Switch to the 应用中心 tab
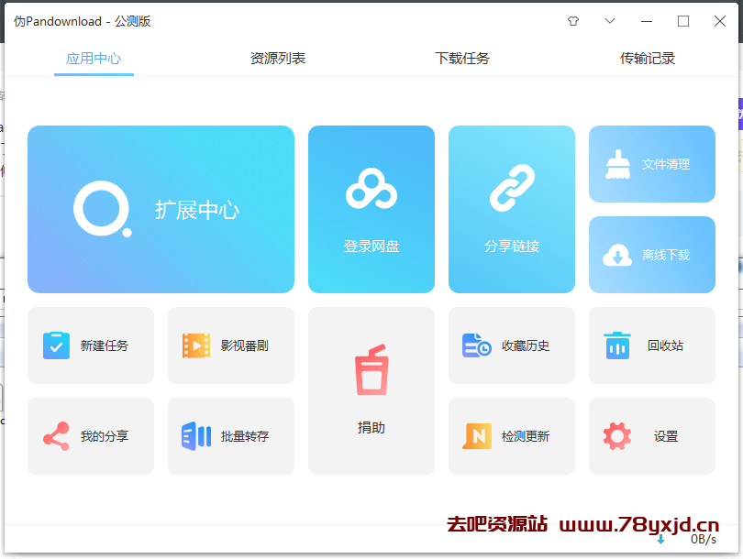Image resolution: width=743 pixels, height=559 pixels. point(94,59)
